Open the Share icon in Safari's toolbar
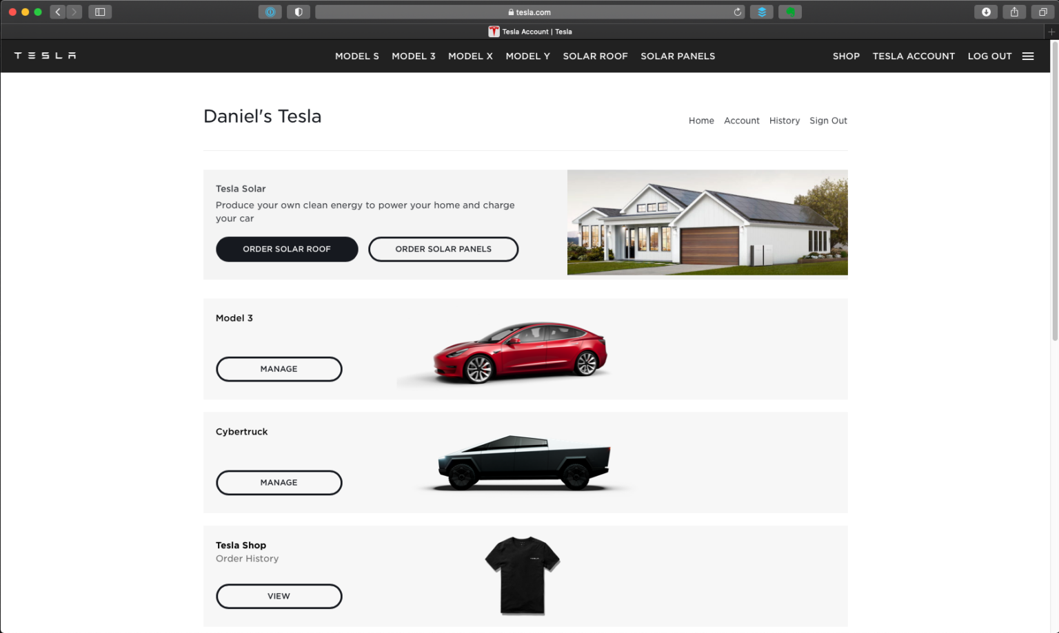This screenshot has width=1059, height=633. coord(1013,12)
